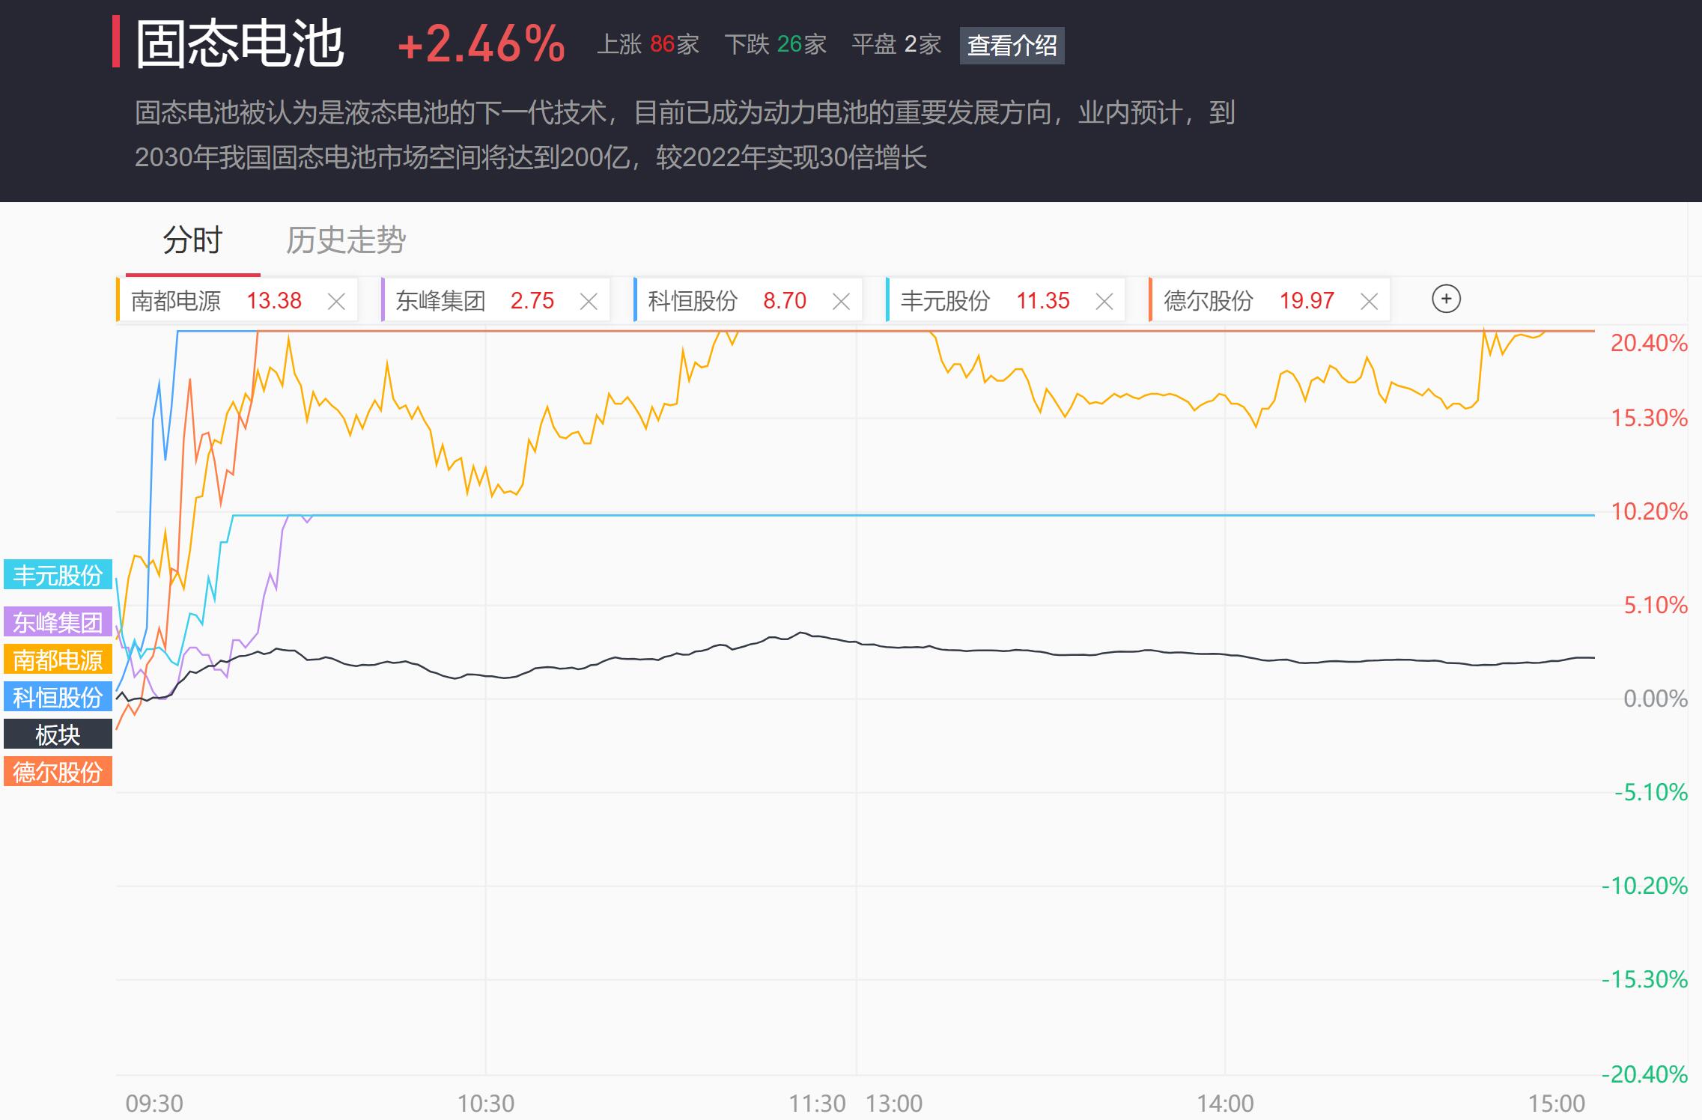
Task: Toggle the 德尔股份 legend label
Action: pyautogui.click(x=58, y=772)
